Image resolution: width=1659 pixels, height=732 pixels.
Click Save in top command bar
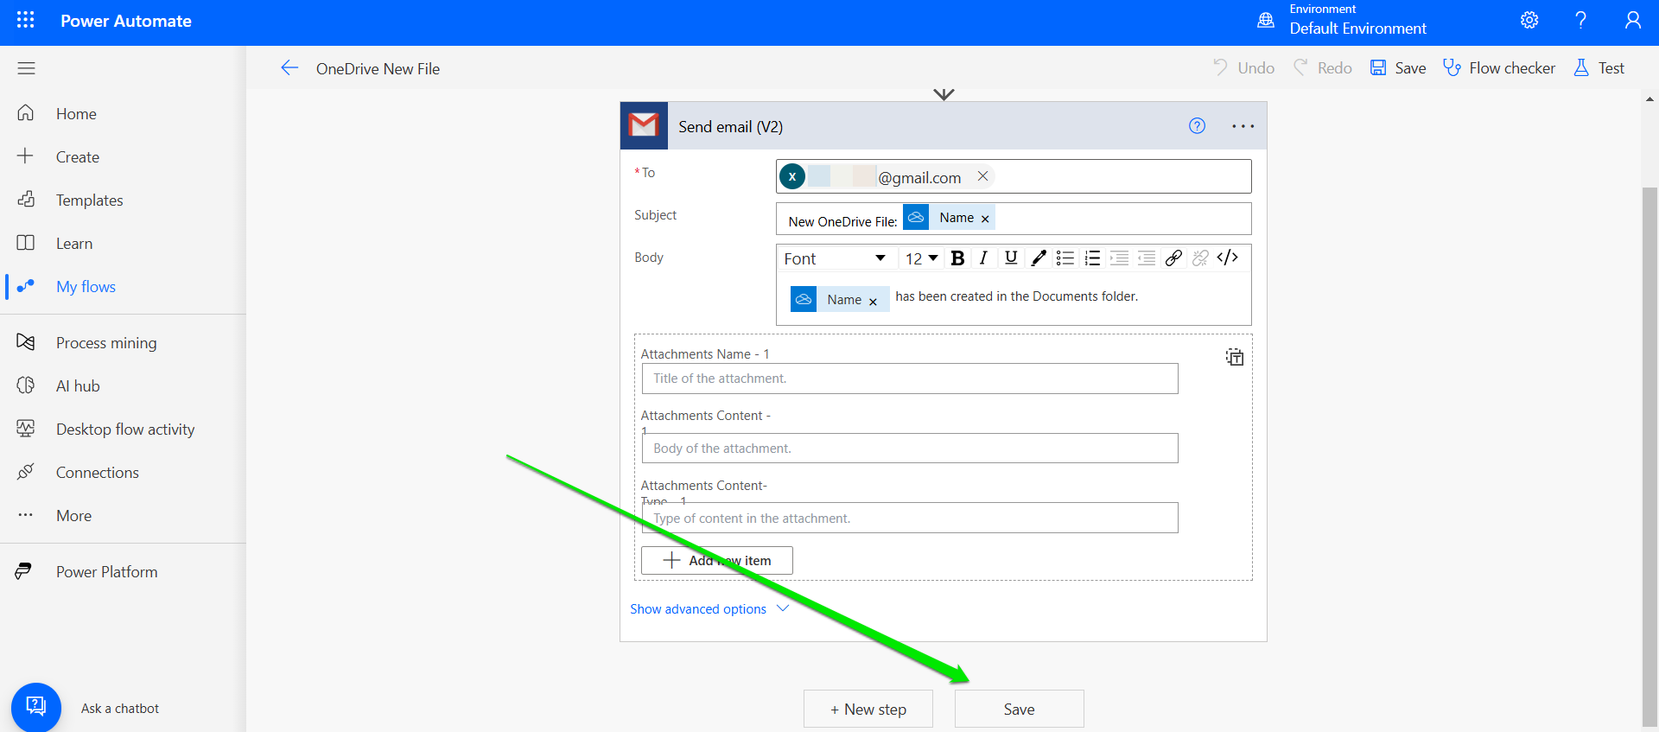[1398, 68]
